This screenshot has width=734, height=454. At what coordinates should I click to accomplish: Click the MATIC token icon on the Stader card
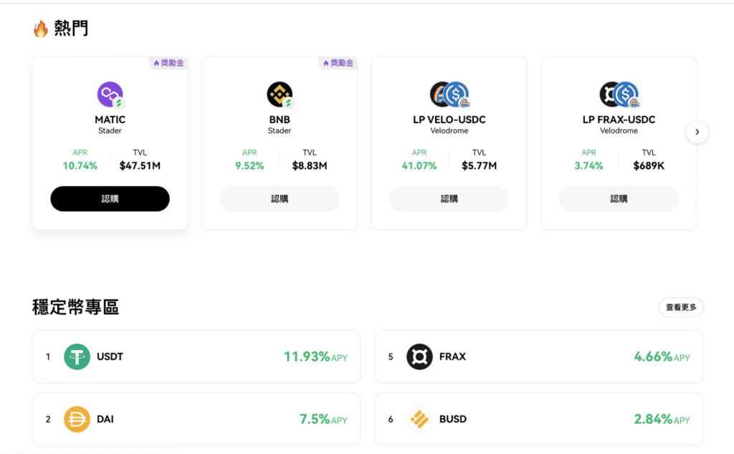pyautogui.click(x=109, y=93)
